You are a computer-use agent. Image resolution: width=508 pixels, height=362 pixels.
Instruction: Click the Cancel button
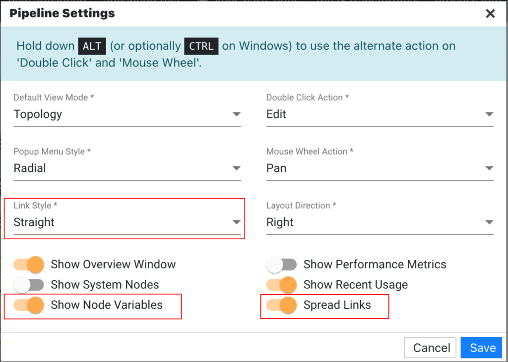click(430, 348)
